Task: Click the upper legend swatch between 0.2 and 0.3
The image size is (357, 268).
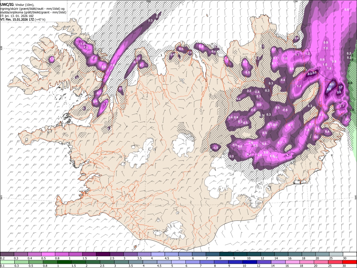Action: pyautogui.click(x=7, y=254)
